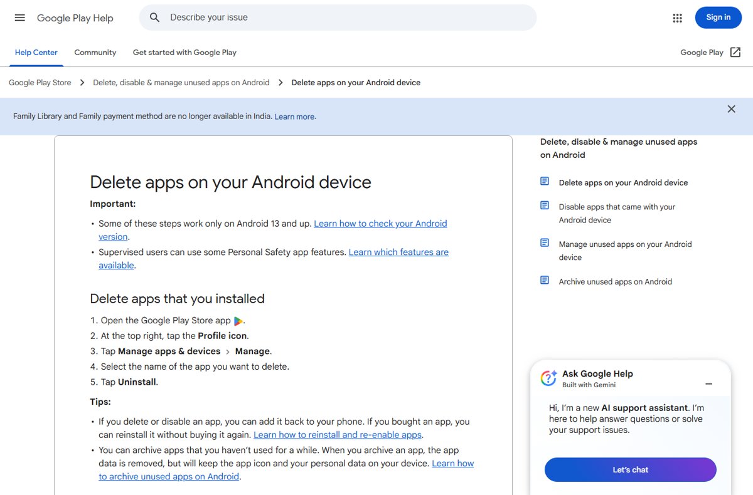Select sidebar Delete apps on your Android device
This screenshot has width=753, height=495.
point(623,183)
